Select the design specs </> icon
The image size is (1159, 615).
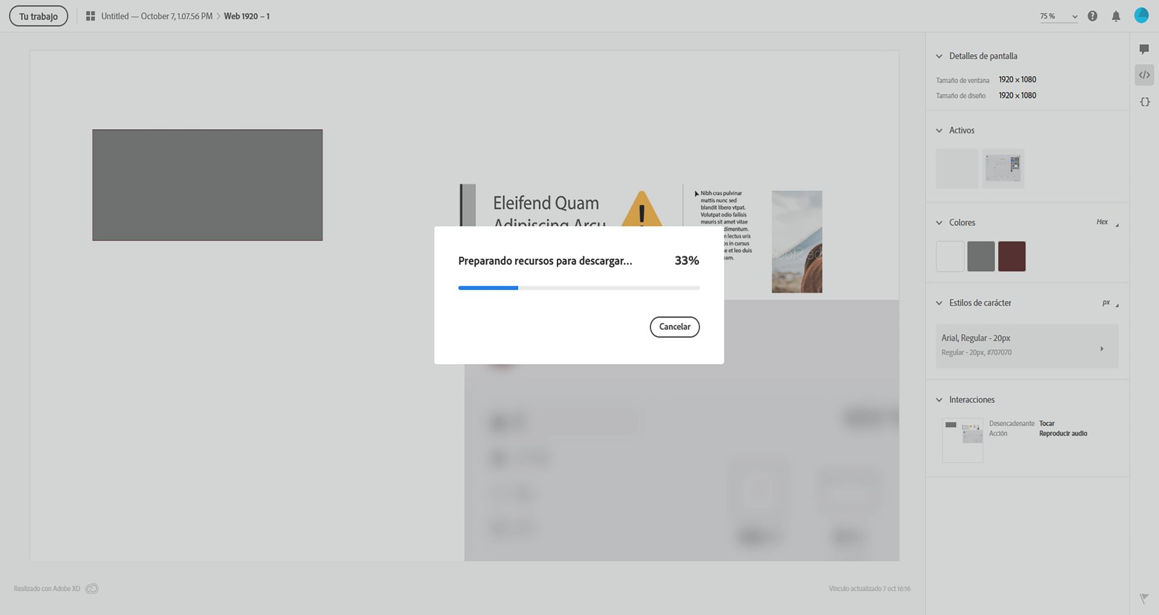click(1145, 75)
